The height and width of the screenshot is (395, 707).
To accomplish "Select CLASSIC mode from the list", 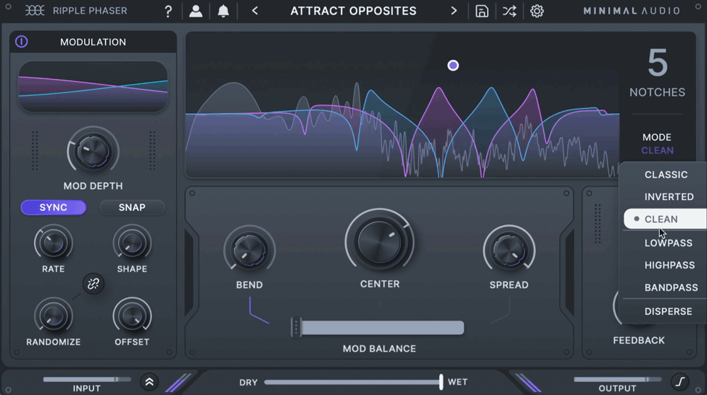I will pyautogui.click(x=665, y=175).
